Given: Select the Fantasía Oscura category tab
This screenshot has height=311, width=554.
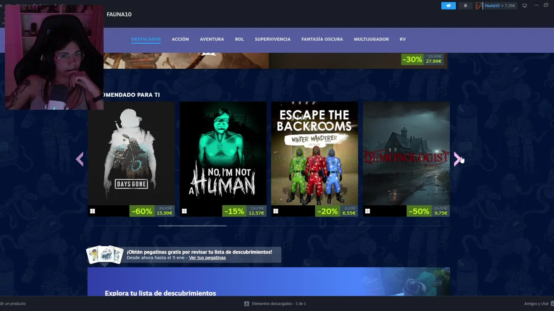Looking at the screenshot, I should [x=322, y=39].
